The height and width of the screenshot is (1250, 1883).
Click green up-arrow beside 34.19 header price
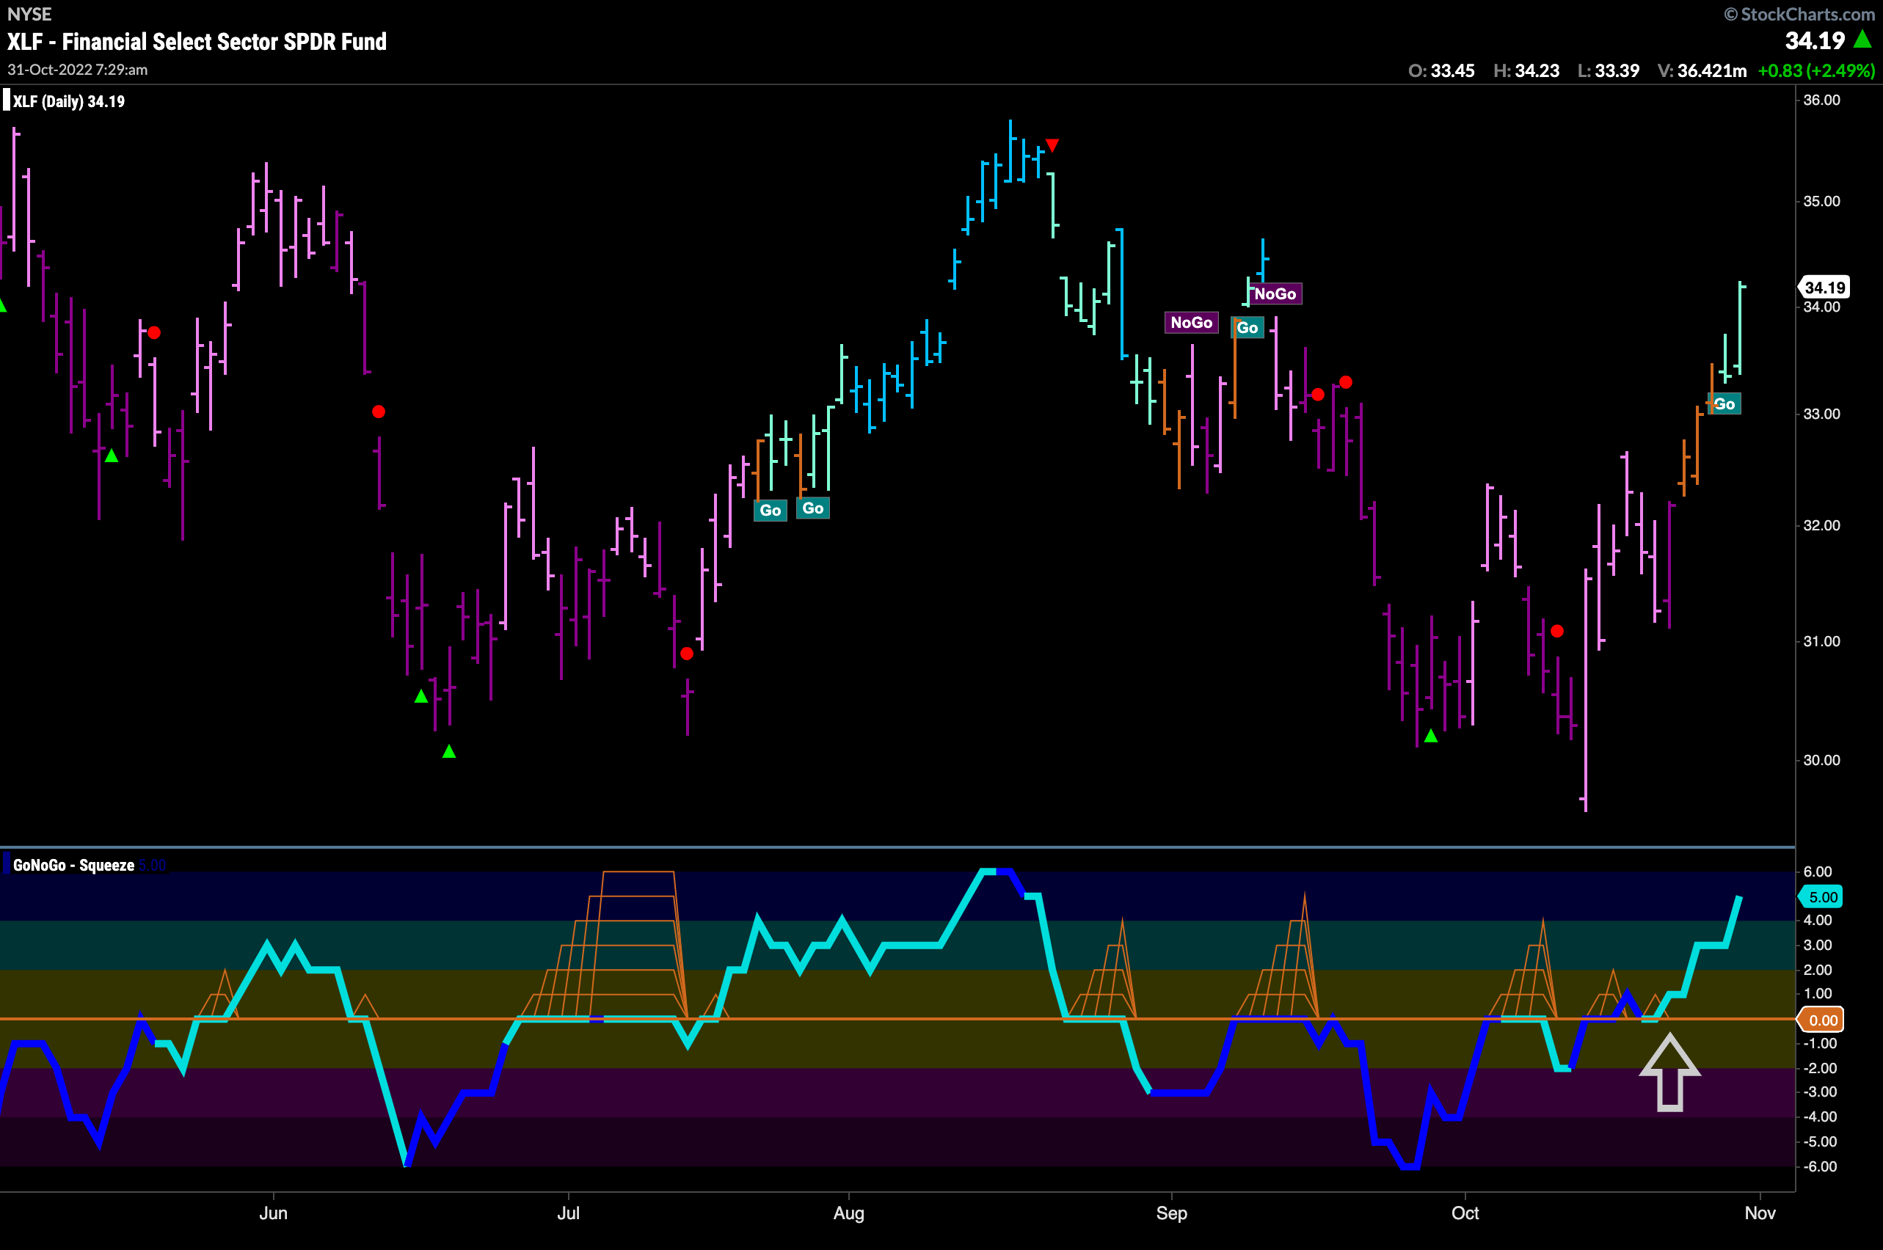tap(1863, 37)
